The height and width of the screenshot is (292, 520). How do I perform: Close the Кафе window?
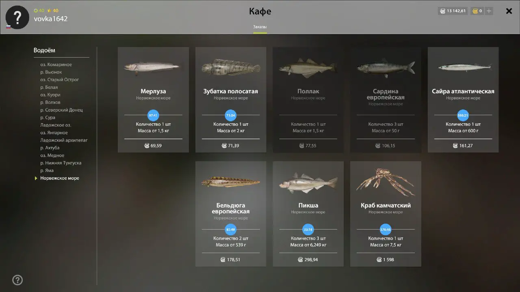[x=509, y=11]
